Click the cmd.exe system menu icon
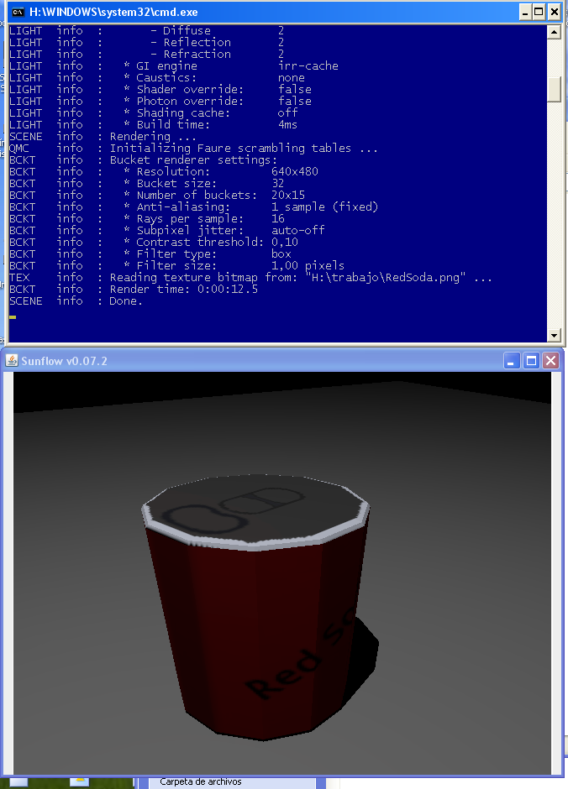 click(x=18, y=12)
